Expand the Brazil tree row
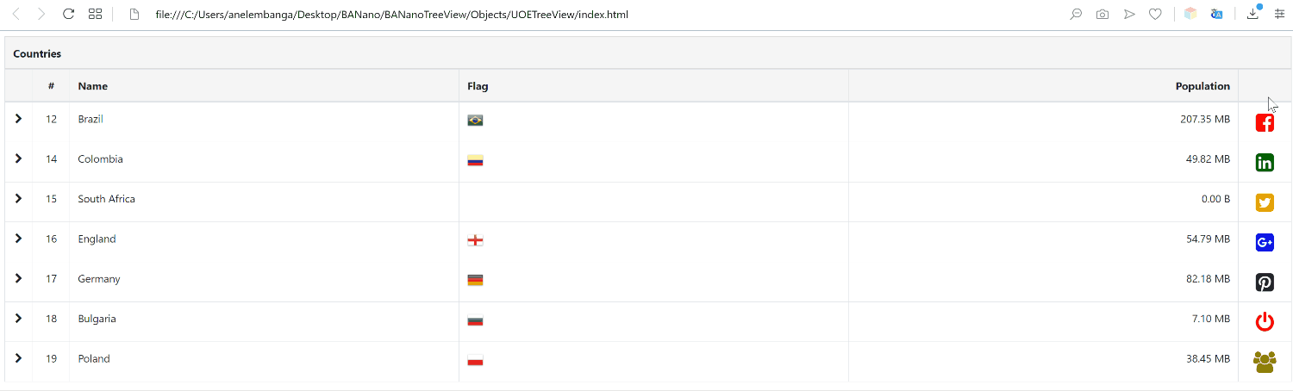Viewport: 1293px width, 391px height. coord(18,119)
